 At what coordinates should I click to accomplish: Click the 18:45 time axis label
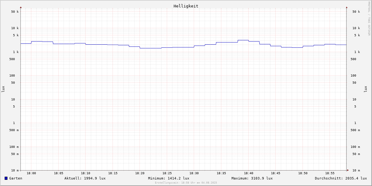click(276, 173)
